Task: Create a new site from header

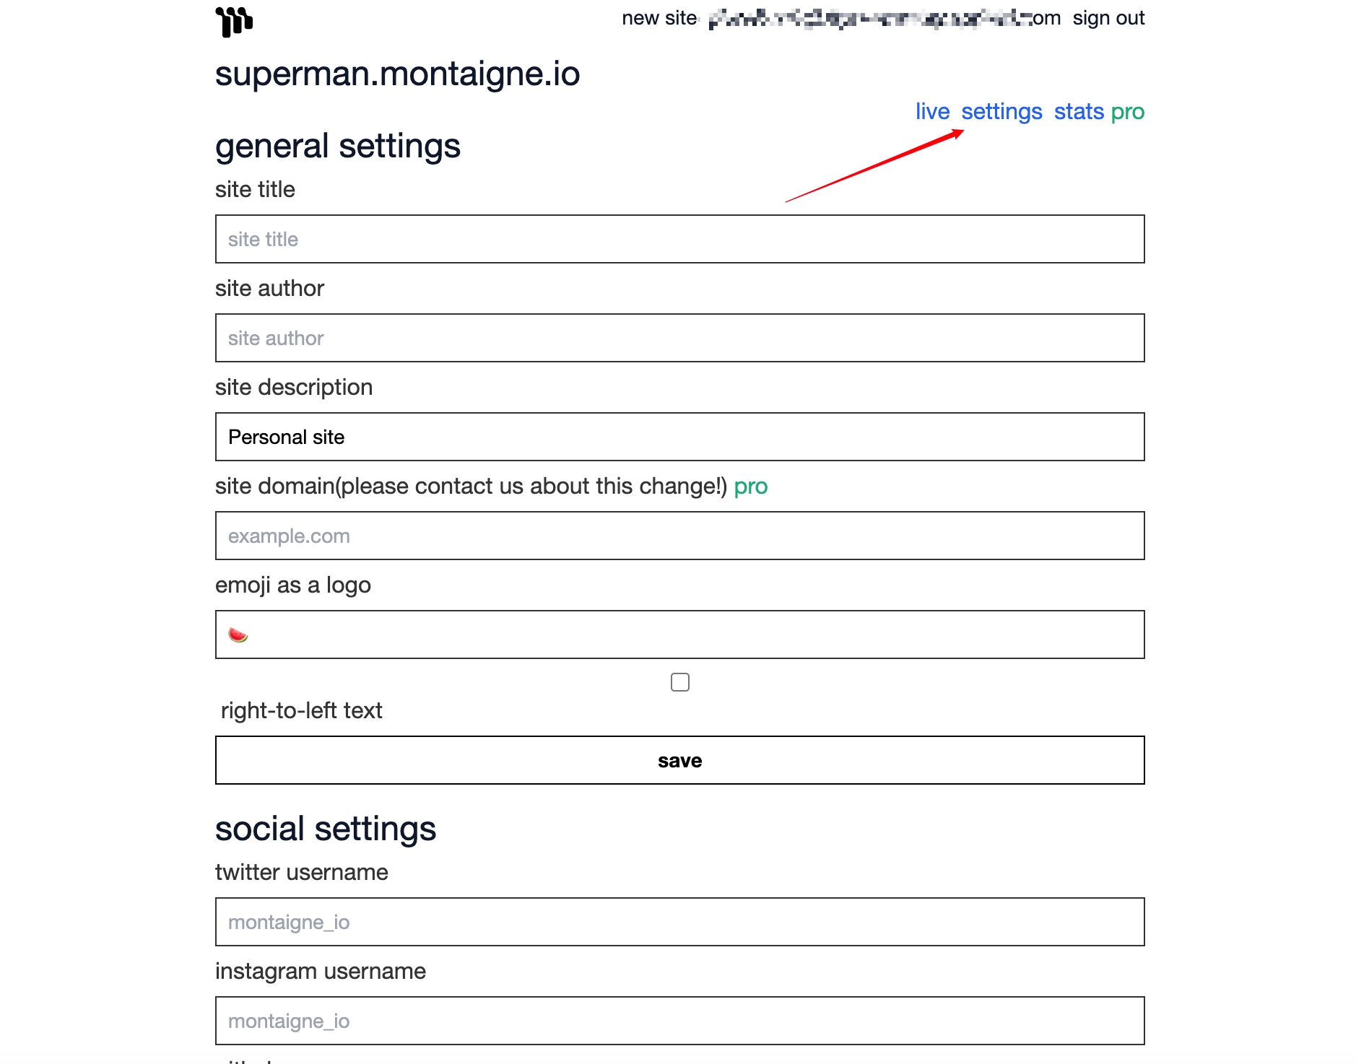Action: pyautogui.click(x=659, y=18)
